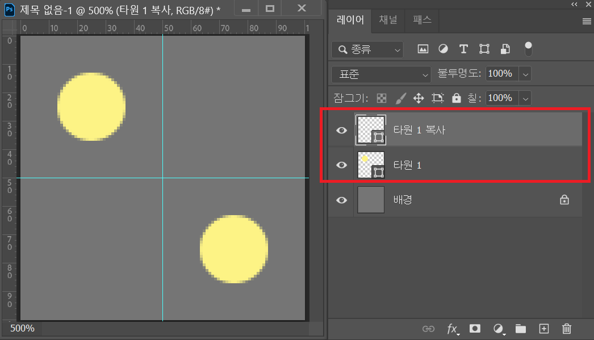
Task: Select the 타원 1 layer thumbnail
Action: [371, 165]
